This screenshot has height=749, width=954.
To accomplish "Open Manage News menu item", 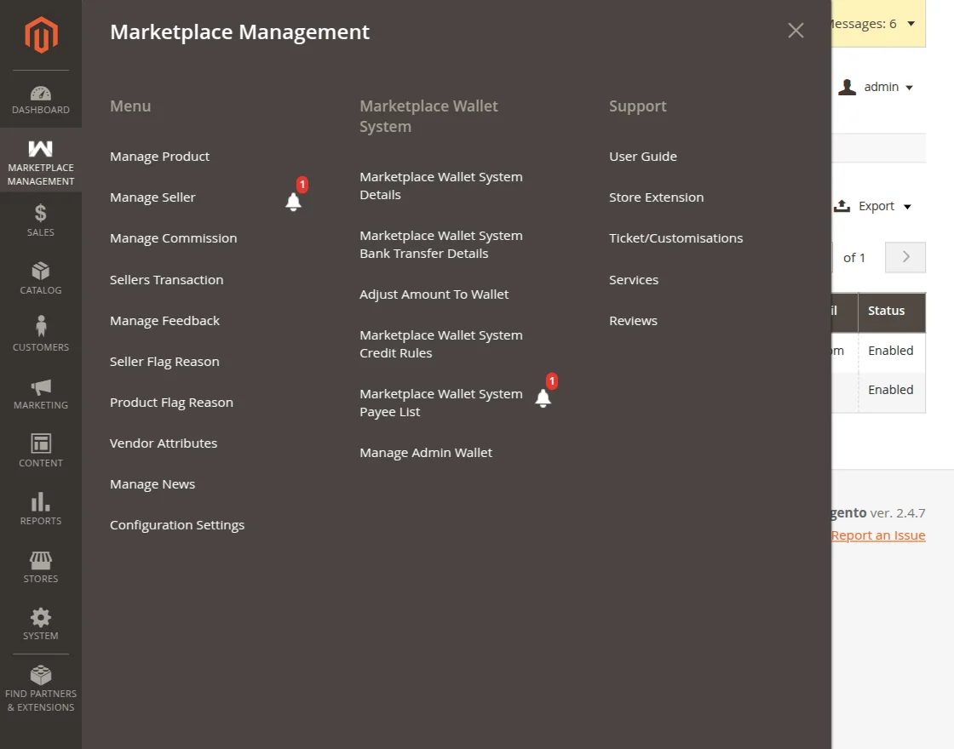I will click(152, 484).
